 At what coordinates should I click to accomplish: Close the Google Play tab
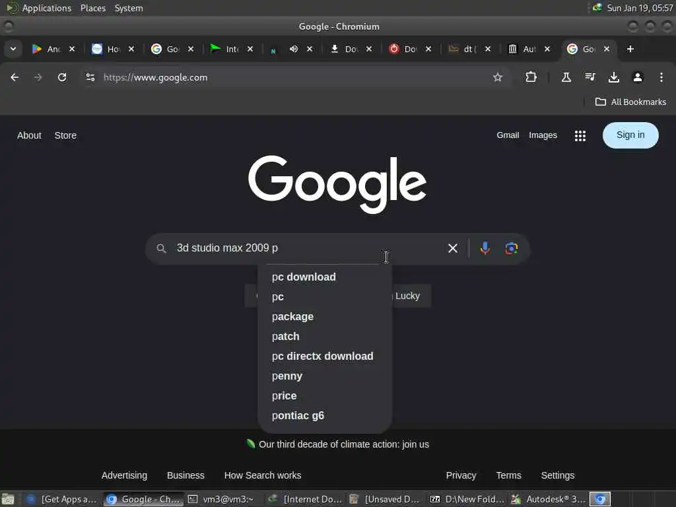pyautogui.click(x=72, y=49)
